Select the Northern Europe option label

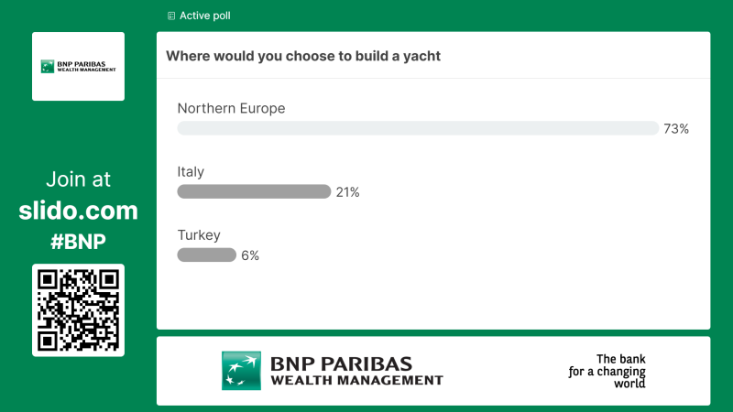click(x=231, y=108)
